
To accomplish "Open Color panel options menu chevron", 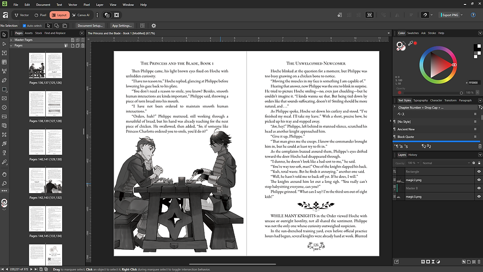I will [x=480, y=33].
